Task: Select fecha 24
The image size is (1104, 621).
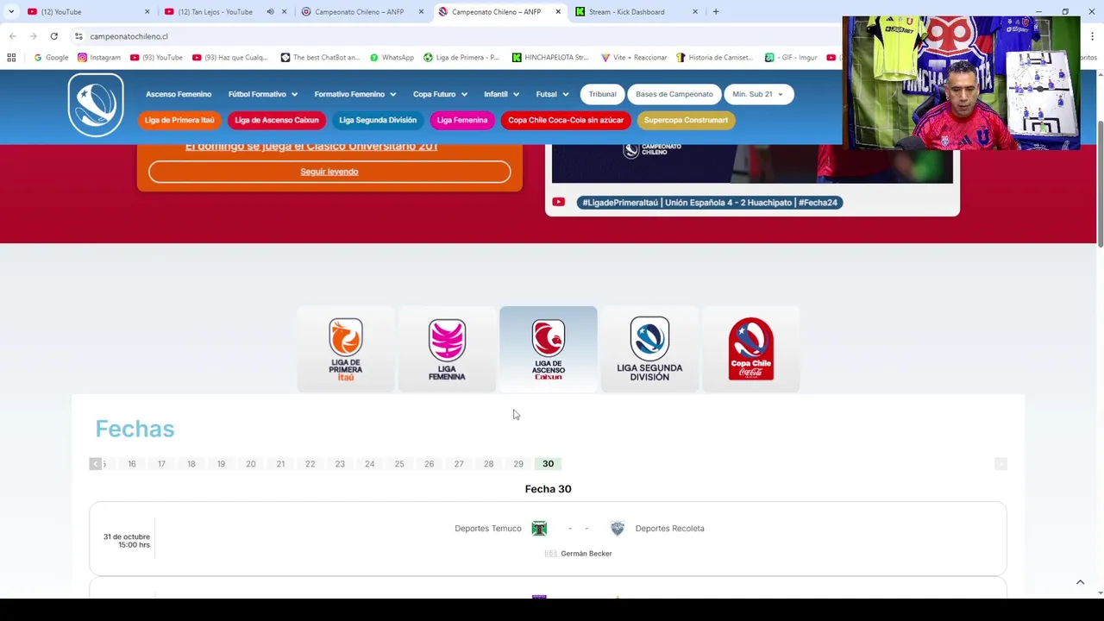Action: 369,464
